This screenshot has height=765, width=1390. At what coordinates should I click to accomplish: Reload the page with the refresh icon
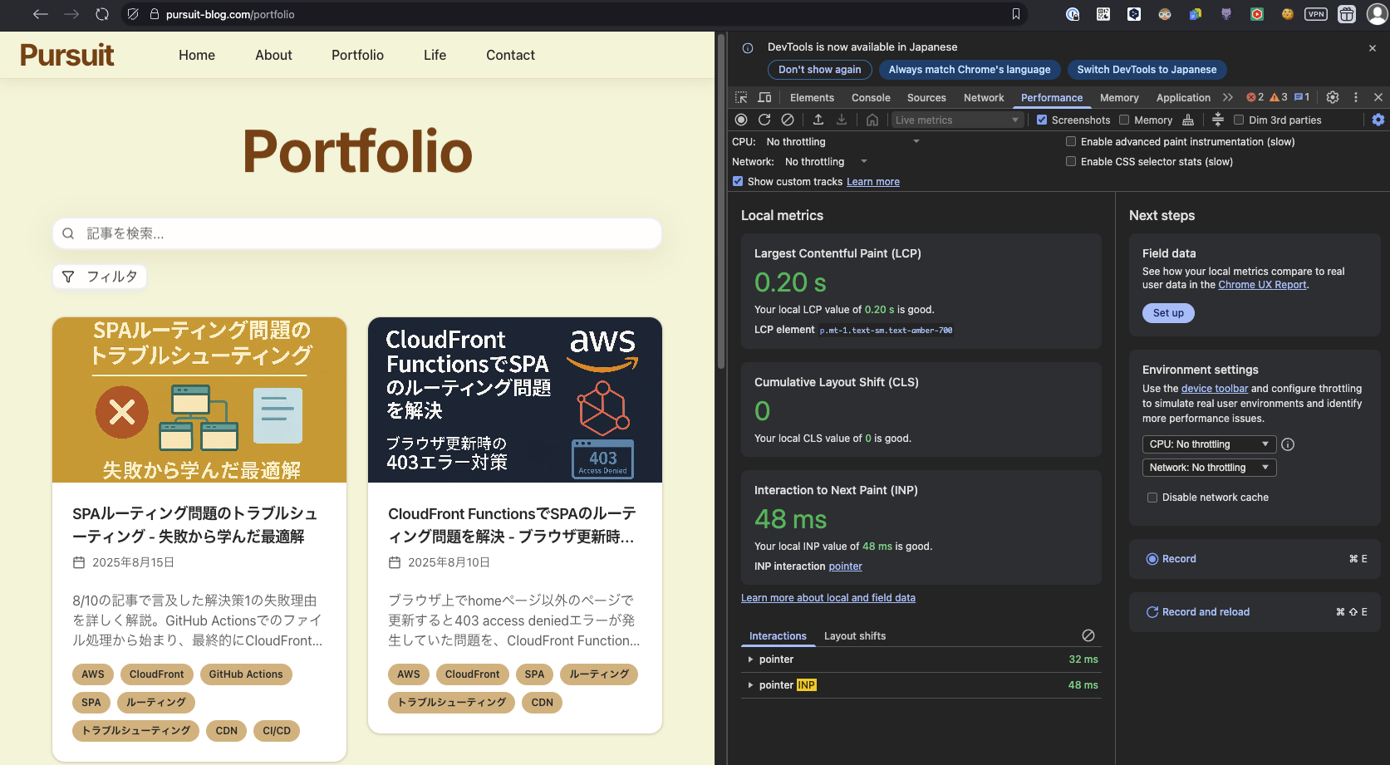102,14
